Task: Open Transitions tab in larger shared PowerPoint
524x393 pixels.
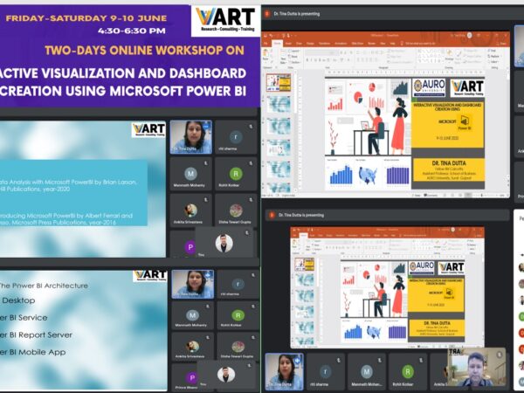Action: (x=324, y=44)
